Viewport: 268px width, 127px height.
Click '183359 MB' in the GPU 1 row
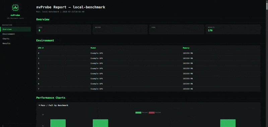[x=188, y=58]
